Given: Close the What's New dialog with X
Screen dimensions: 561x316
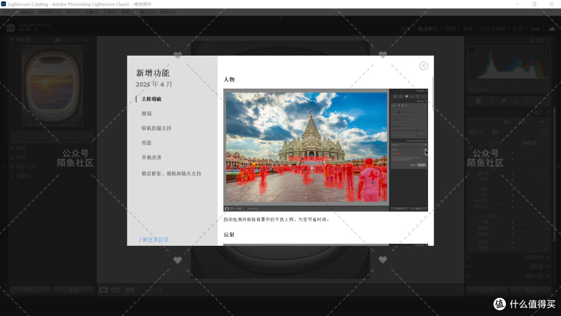Looking at the screenshot, I should pyautogui.click(x=424, y=66).
